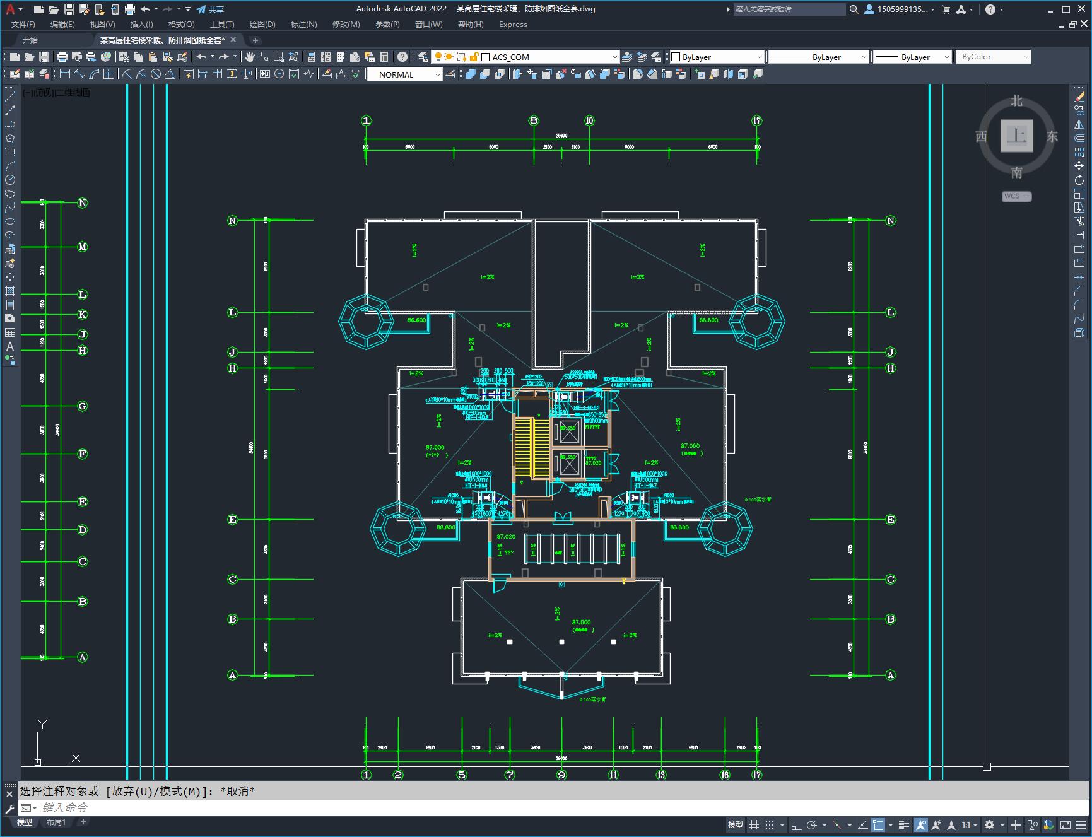Click the ViewCube 上 top face
Image resolution: width=1092 pixels, height=837 pixels.
(1016, 136)
